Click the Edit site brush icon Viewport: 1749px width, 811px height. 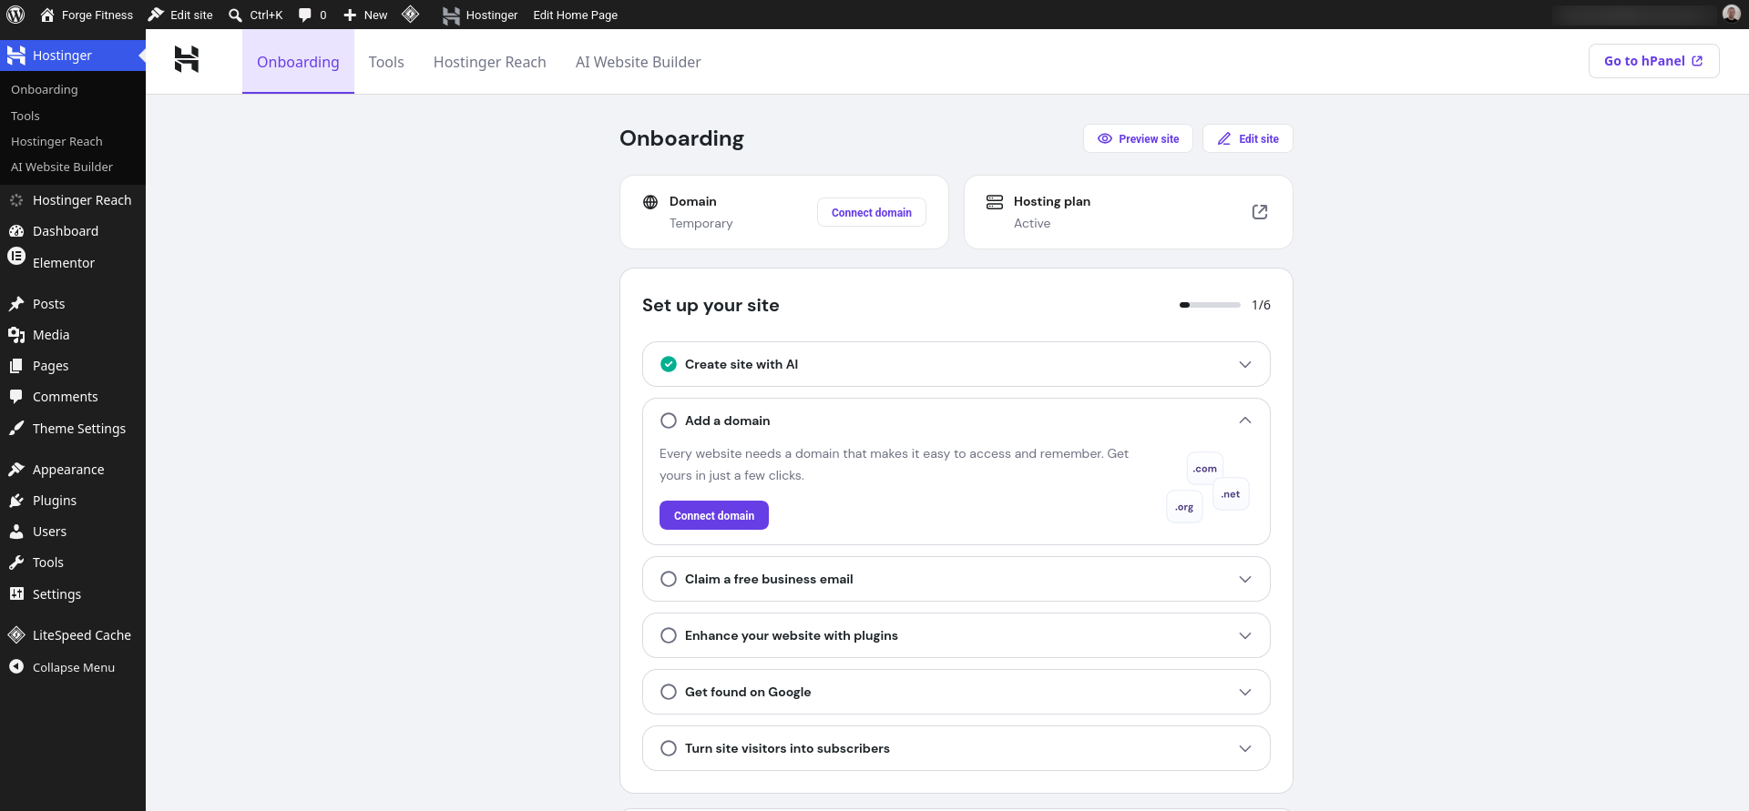(156, 15)
